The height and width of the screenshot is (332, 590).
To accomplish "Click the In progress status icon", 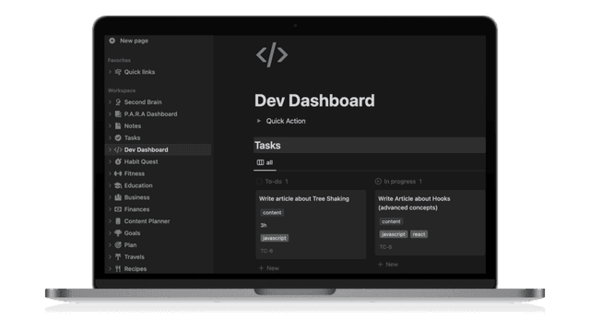I will tap(378, 182).
